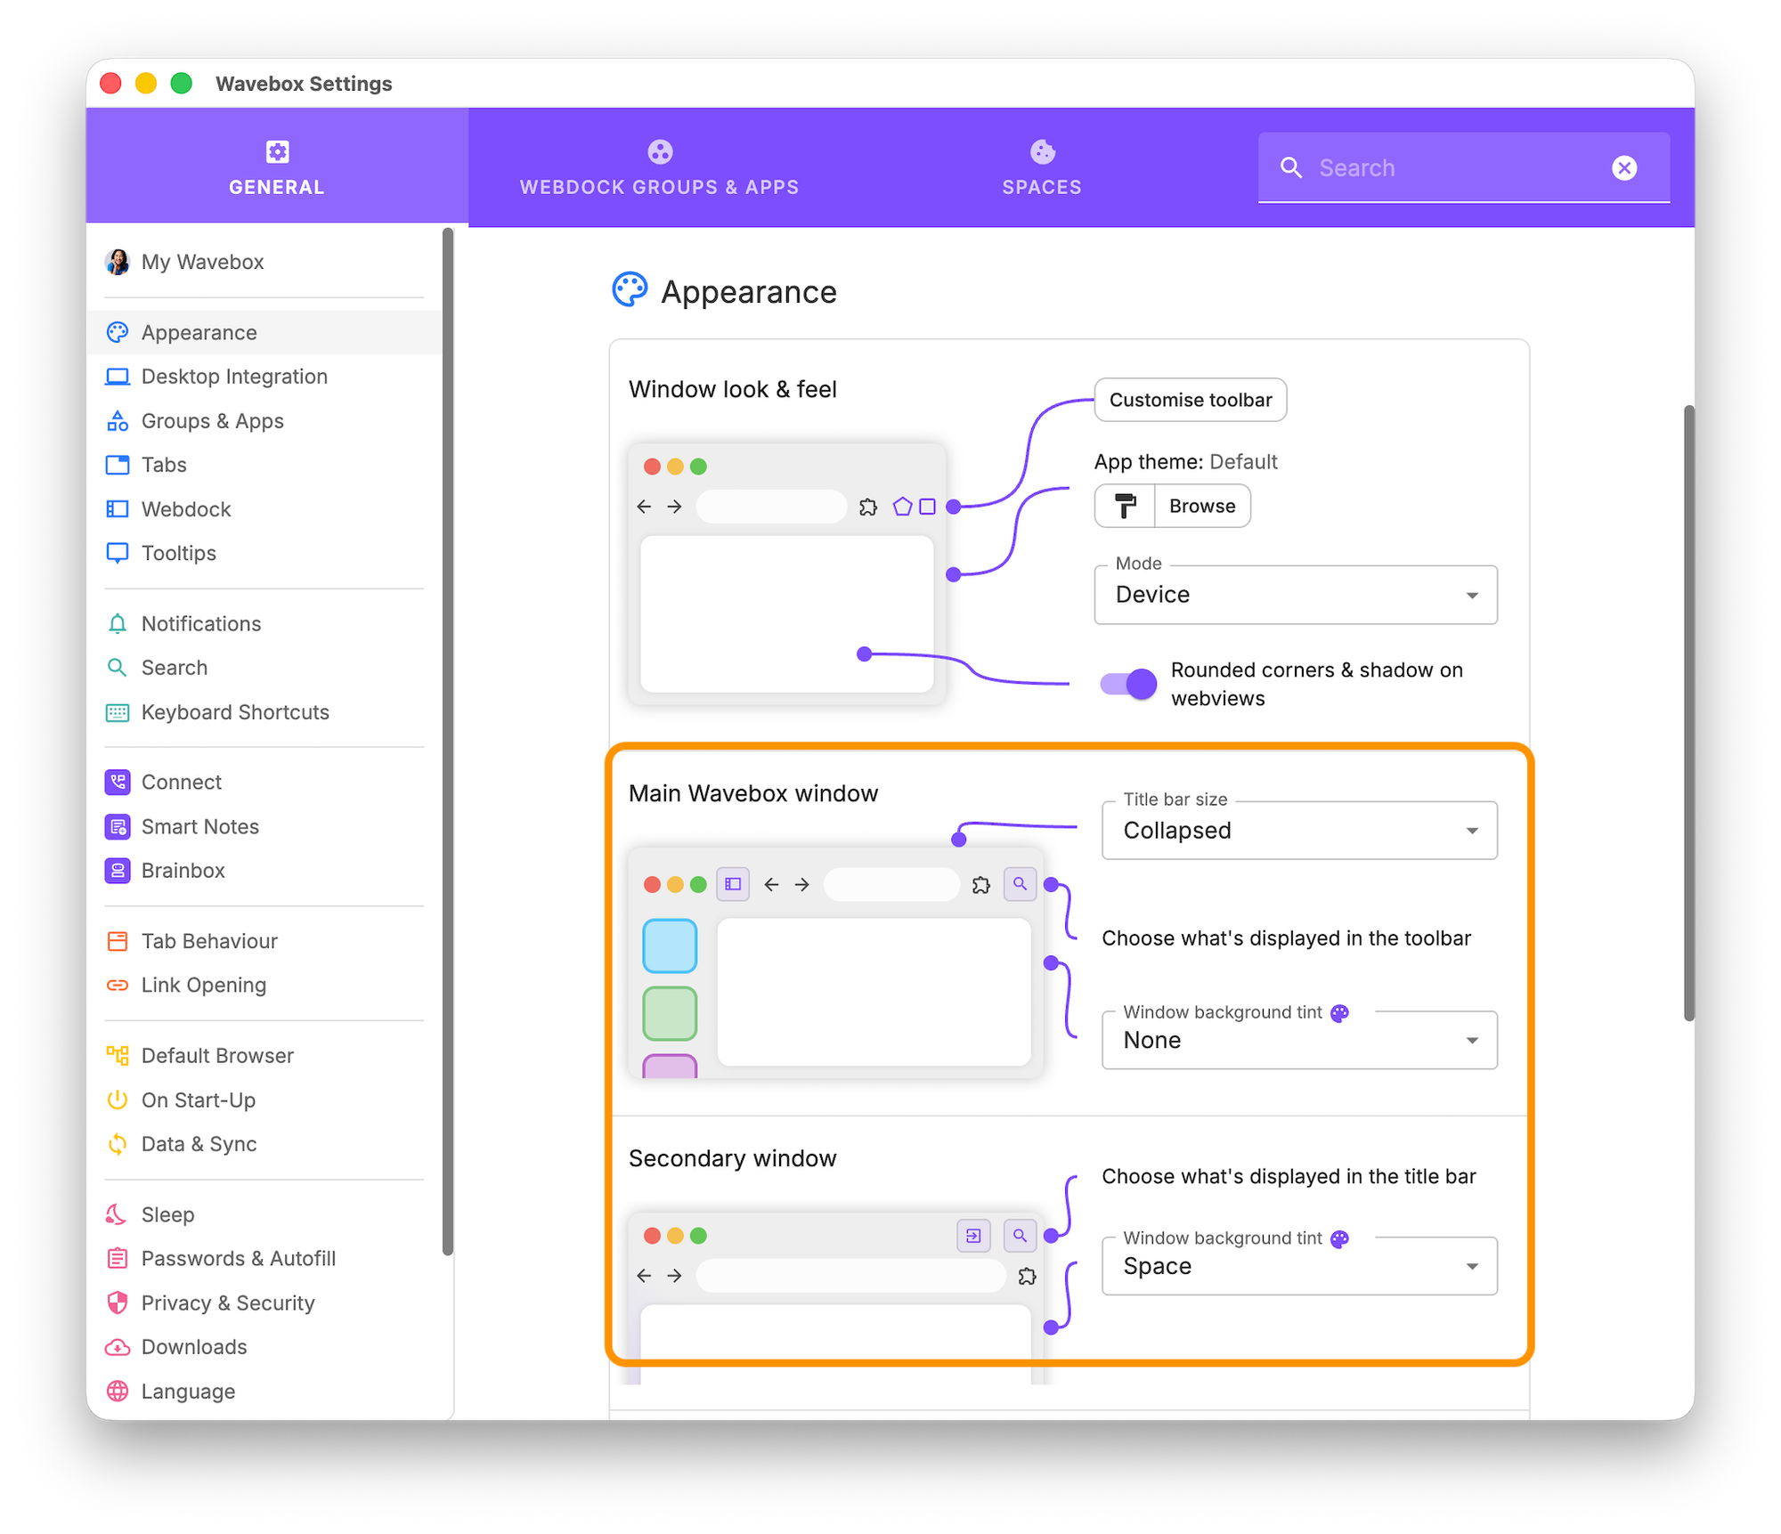
Task: Click Choose what's displayed in the toolbar
Action: click(1286, 937)
